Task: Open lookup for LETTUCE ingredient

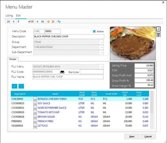Action: pos(35,126)
